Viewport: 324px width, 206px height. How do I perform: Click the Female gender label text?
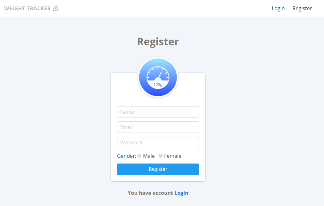(172, 156)
